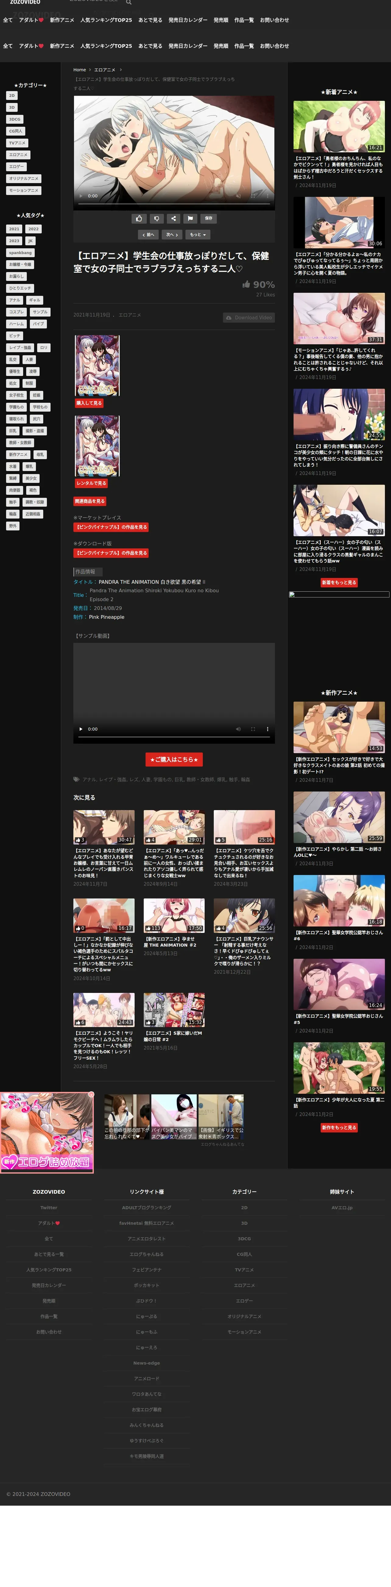Click the 発売順 footer link
Screen dimensions: 391x1587
tap(49, 1301)
